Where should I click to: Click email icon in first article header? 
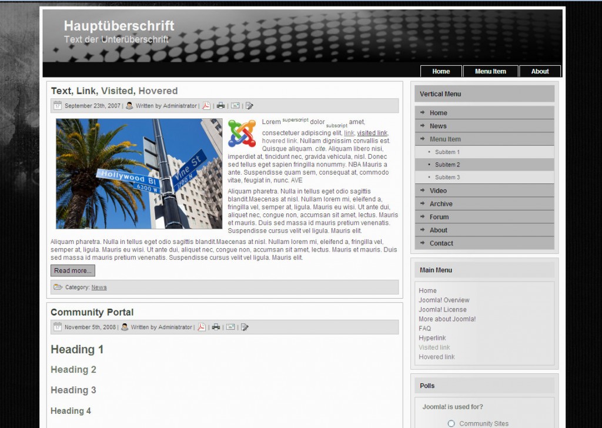235,106
